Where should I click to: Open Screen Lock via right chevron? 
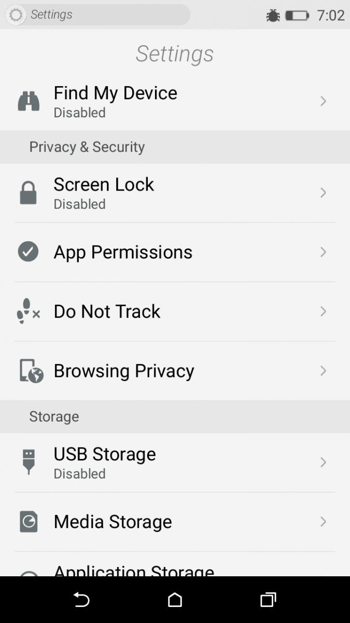click(x=323, y=193)
